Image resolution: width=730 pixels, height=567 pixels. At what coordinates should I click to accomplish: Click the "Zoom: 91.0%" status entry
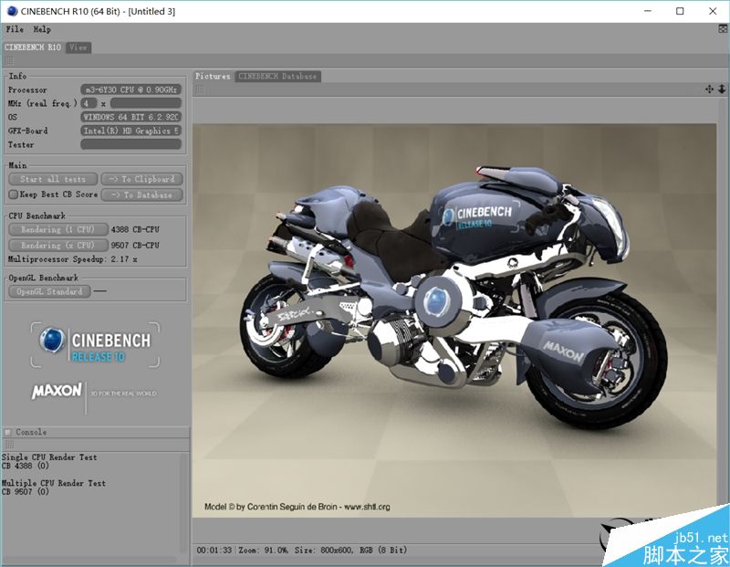click(x=264, y=551)
